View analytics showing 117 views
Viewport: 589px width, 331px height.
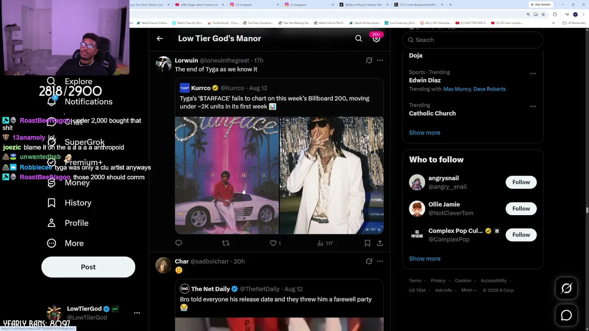[x=325, y=243]
